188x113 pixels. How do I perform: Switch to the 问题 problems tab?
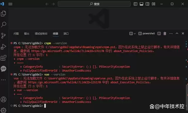pyautogui.click(x=16, y=33)
